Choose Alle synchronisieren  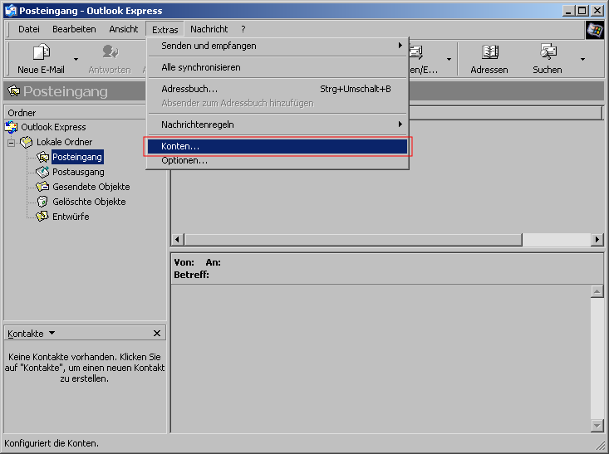[x=277, y=67]
